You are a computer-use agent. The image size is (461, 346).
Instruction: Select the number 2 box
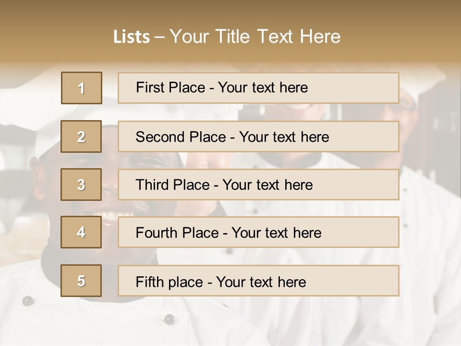point(81,136)
